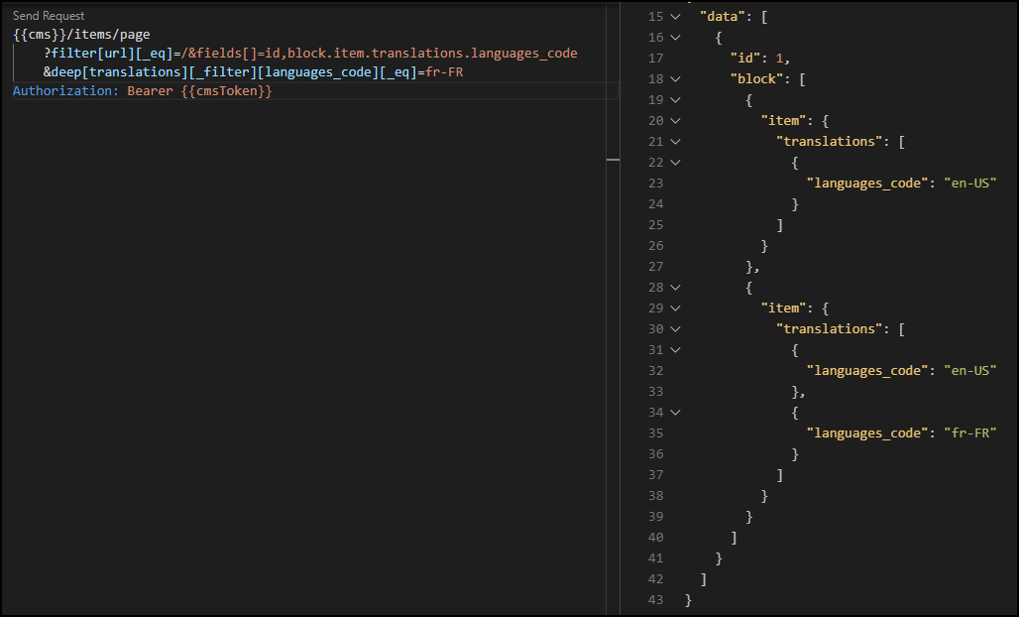Collapse the "block" array on line 18
1019x617 pixels.
pos(675,79)
